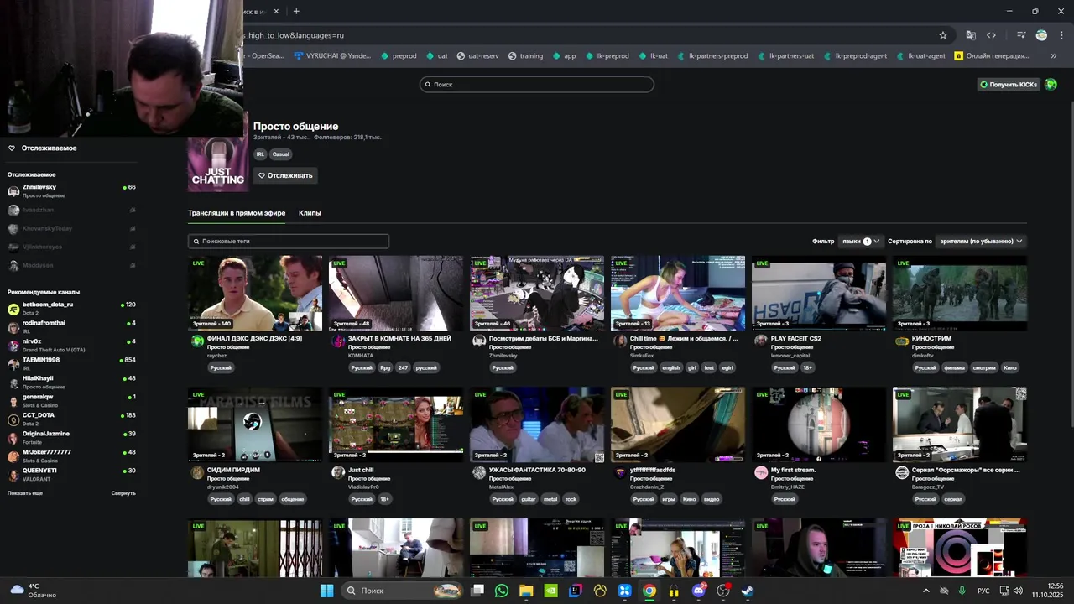Open the Онлайн генерация bookmark

pyautogui.click(x=992, y=56)
